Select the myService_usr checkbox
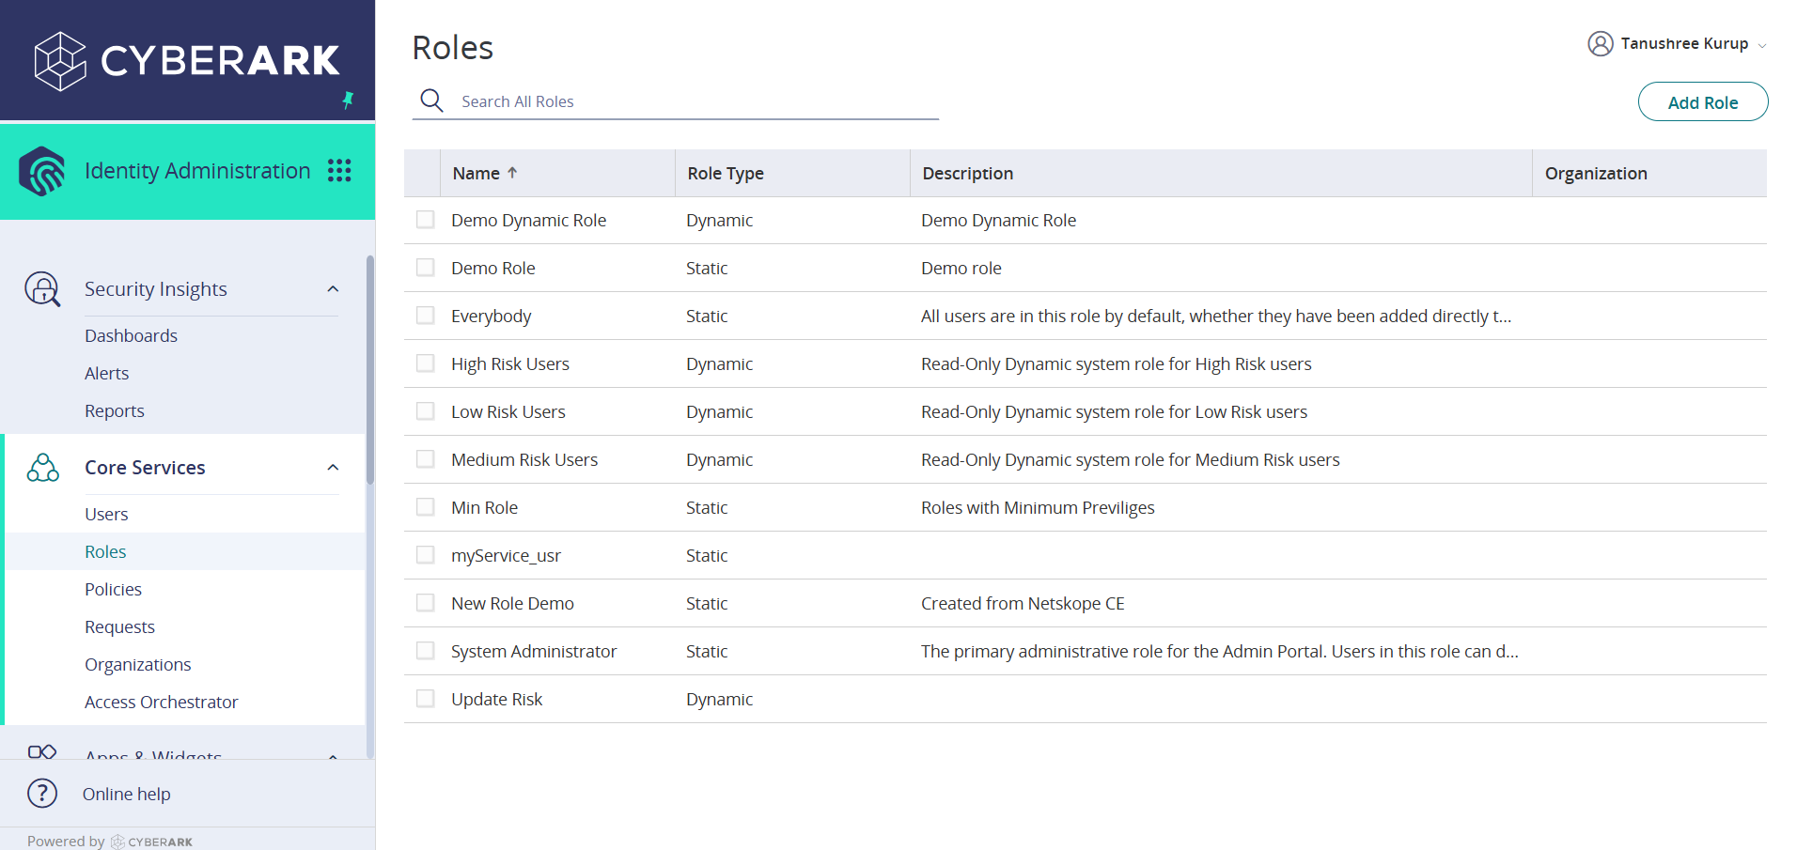 point(426,555)
